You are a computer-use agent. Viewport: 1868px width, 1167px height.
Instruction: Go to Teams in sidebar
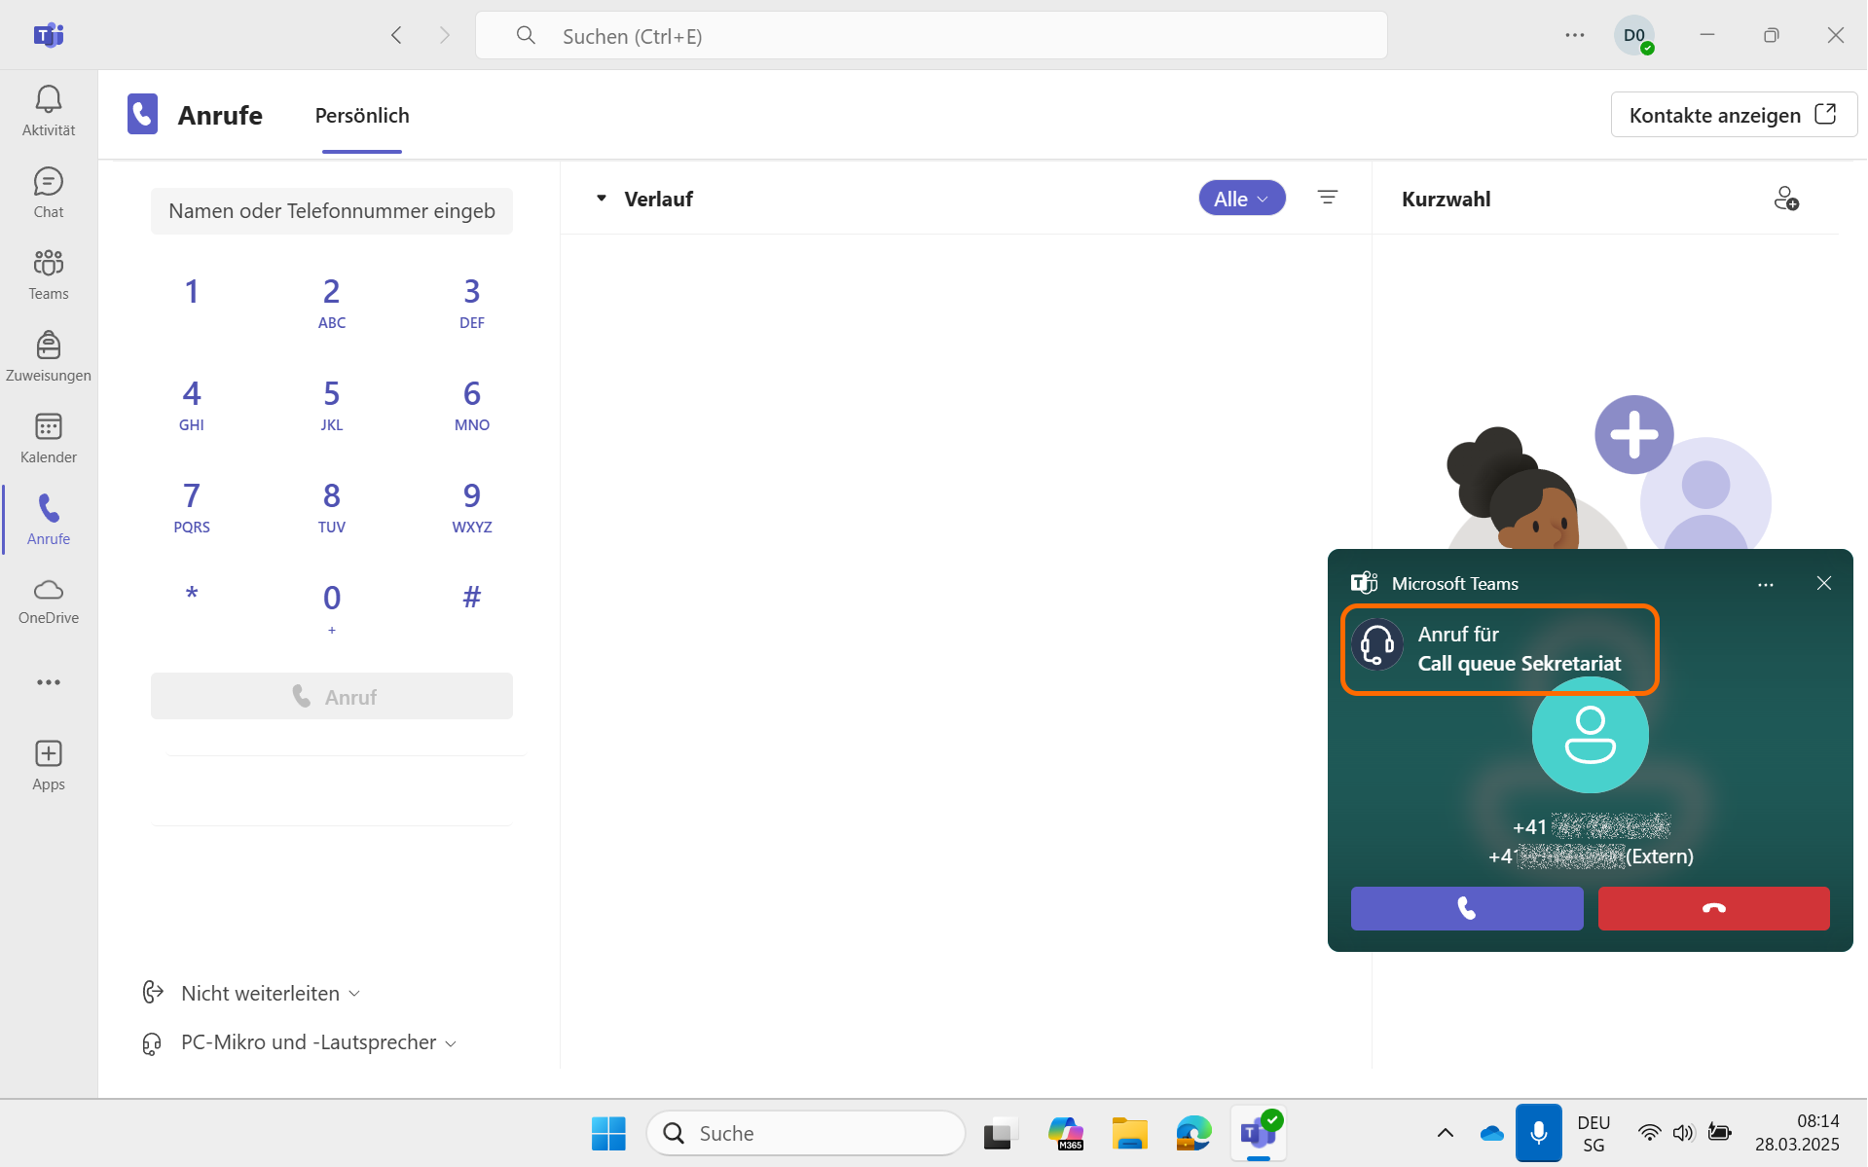click(49, 274)
